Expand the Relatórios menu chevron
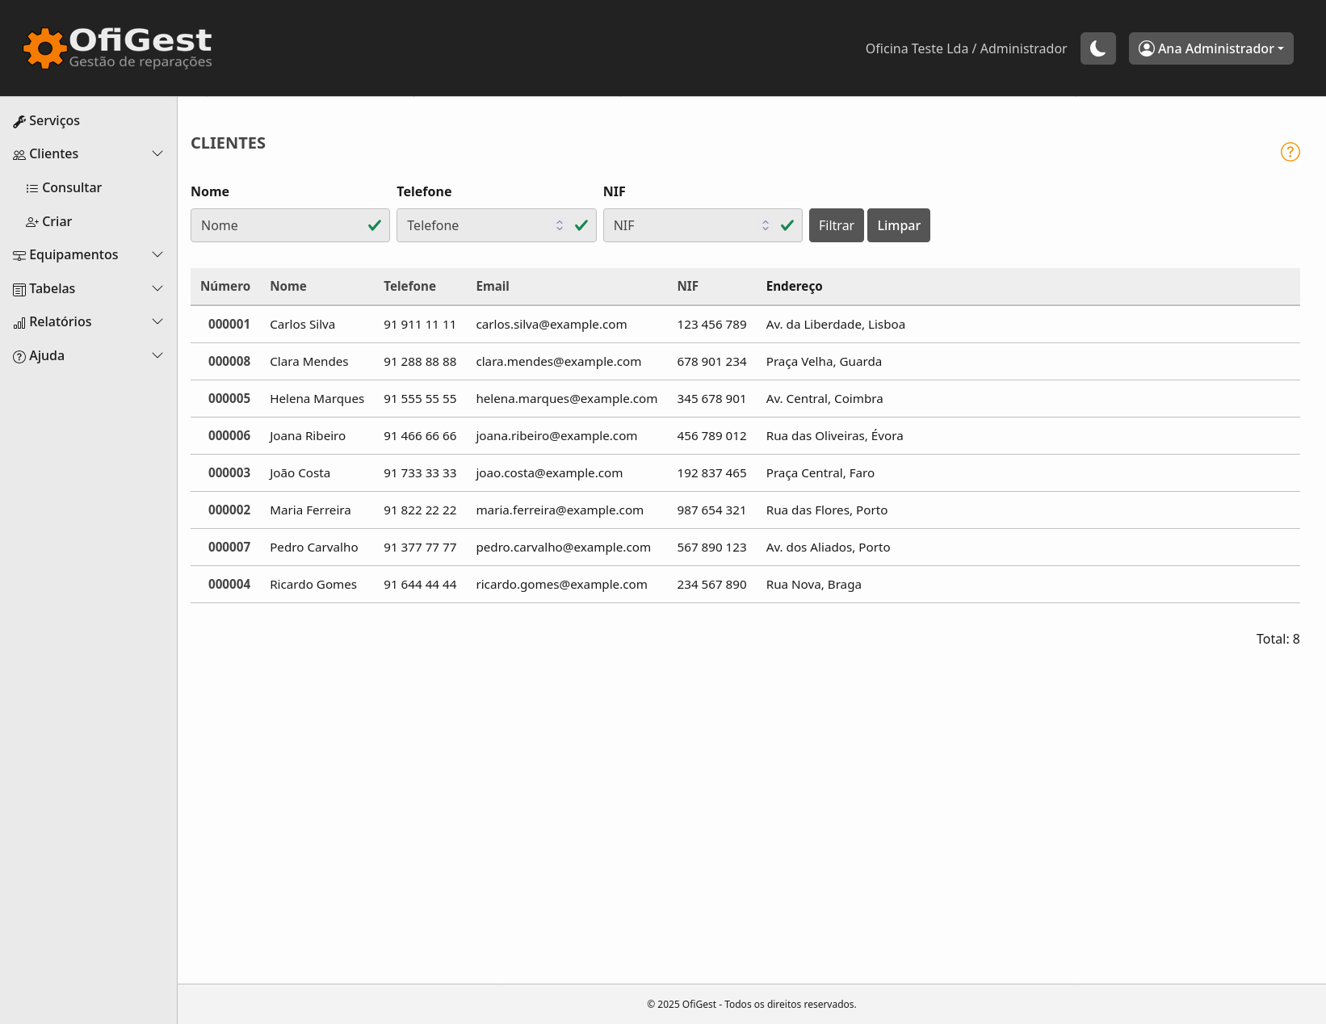 (157, 321)
